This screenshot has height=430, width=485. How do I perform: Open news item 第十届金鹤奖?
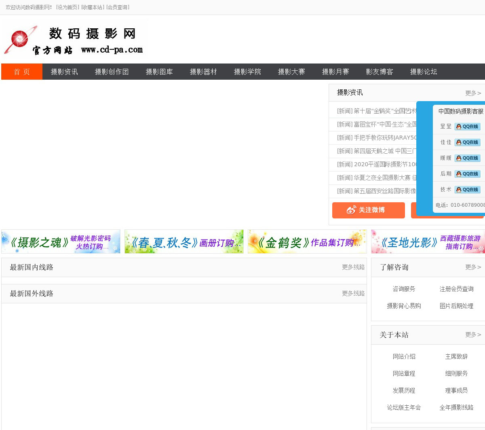click(x=376, y=111)
